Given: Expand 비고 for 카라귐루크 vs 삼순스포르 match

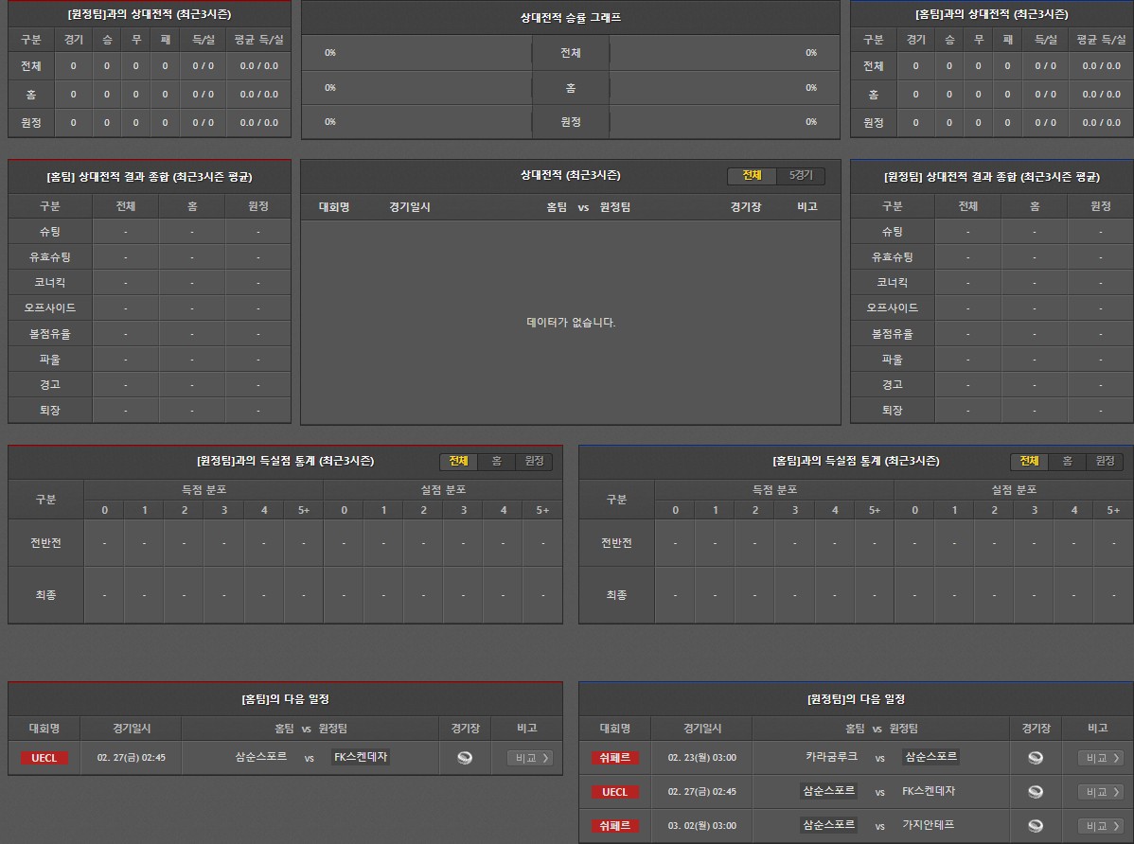Looking at the screenshot, I should coord(1101,758).
